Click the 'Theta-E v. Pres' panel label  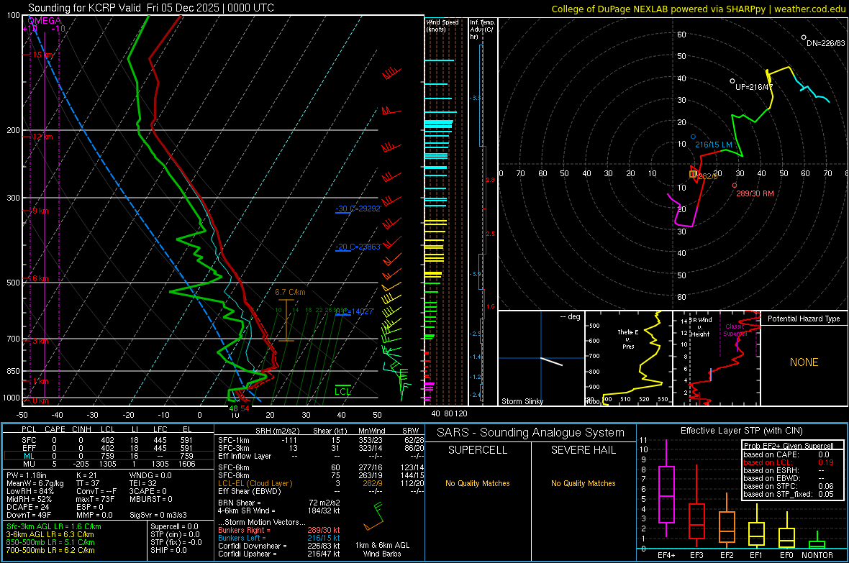click(628, 339)
